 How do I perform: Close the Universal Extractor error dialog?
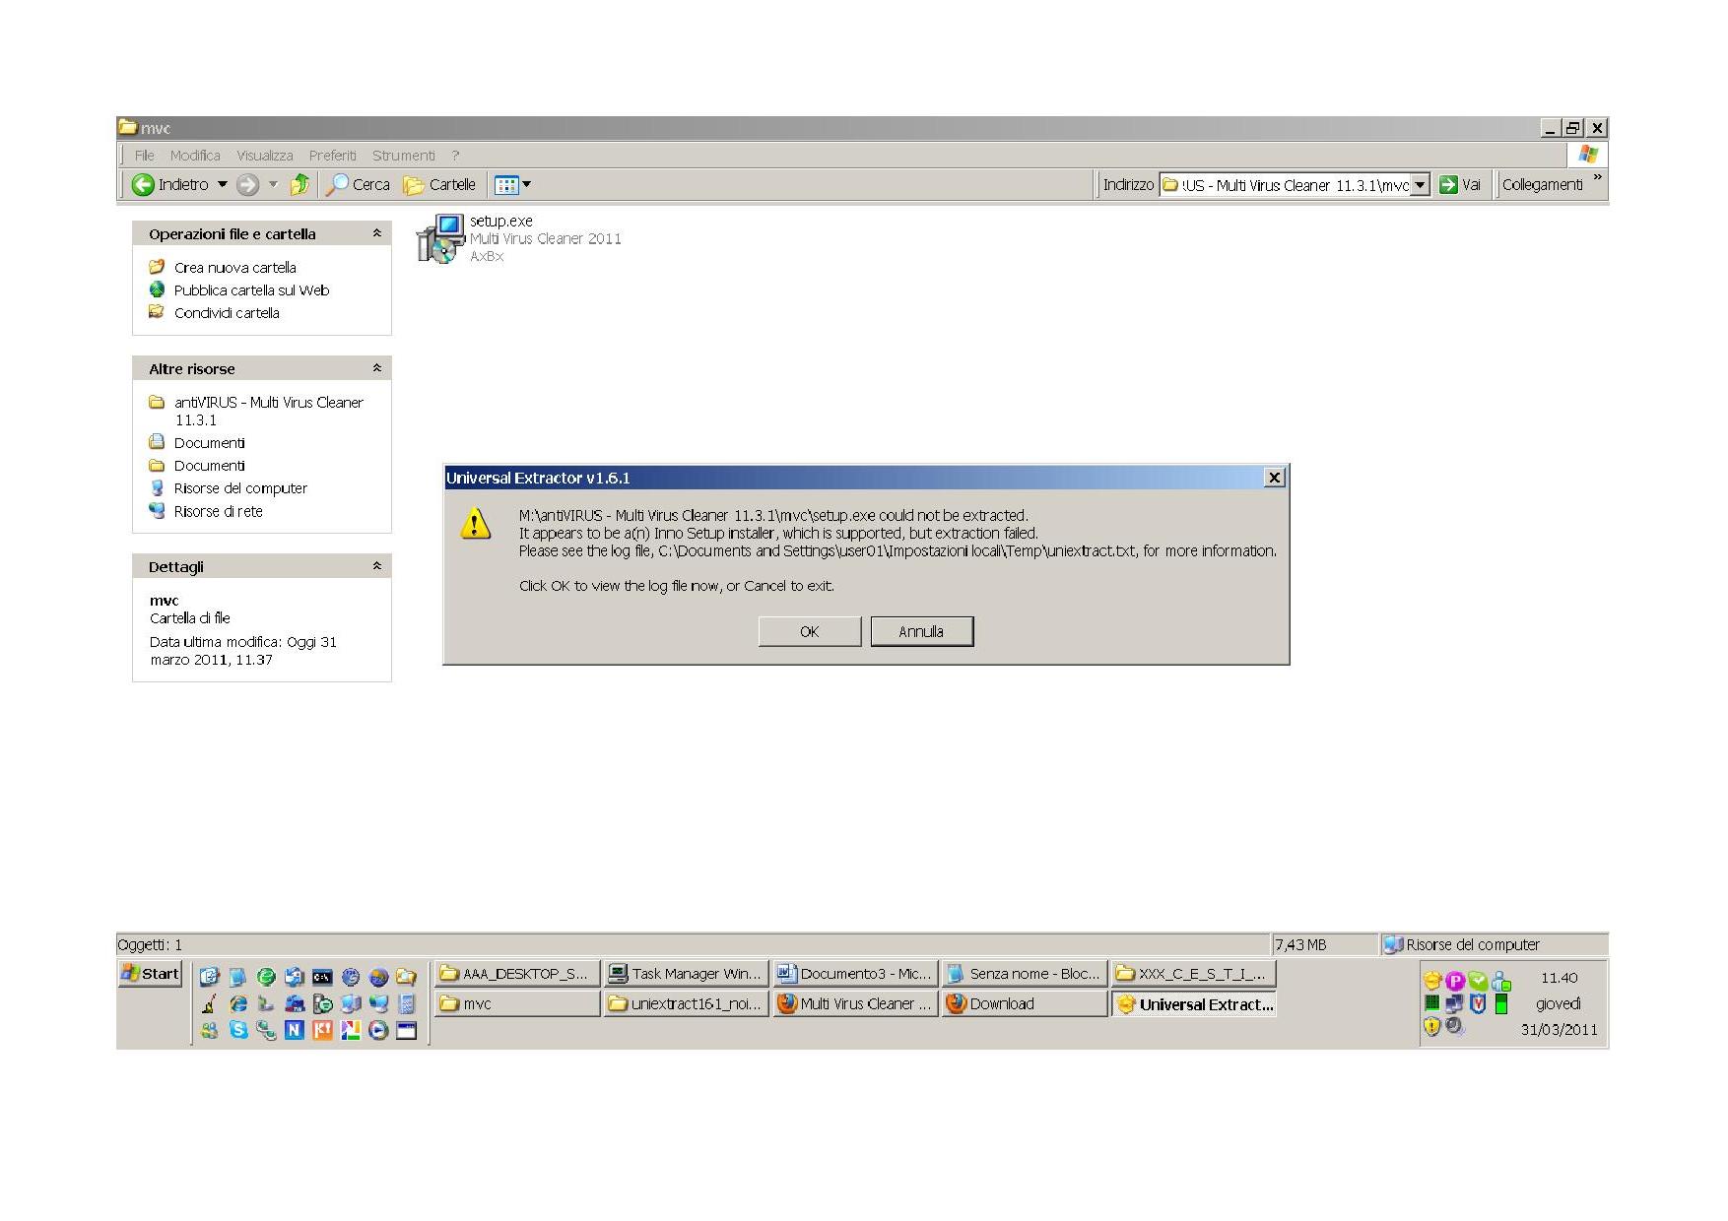pyautogui.click(x=1274, y=478)
